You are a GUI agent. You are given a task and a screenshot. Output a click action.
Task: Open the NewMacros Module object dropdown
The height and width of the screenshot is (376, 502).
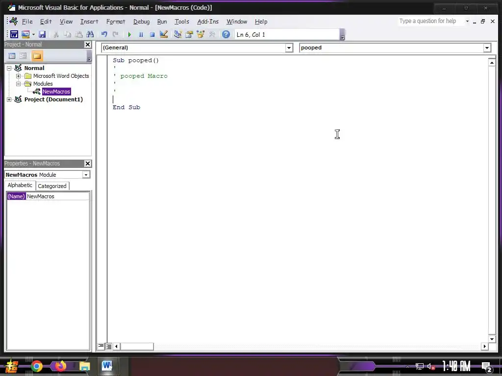click(86, 175)
